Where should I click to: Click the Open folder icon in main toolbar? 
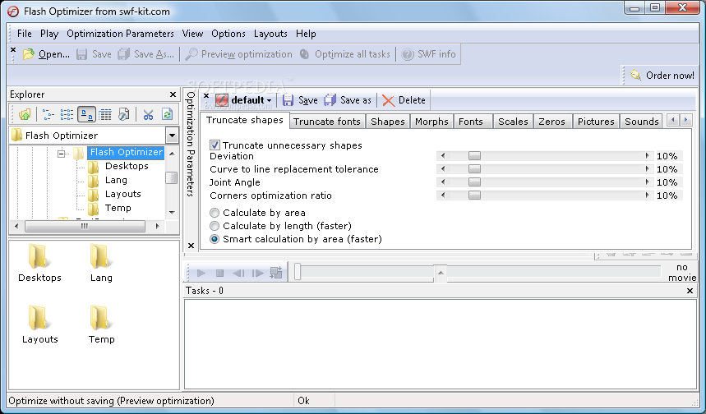(29, 54)
